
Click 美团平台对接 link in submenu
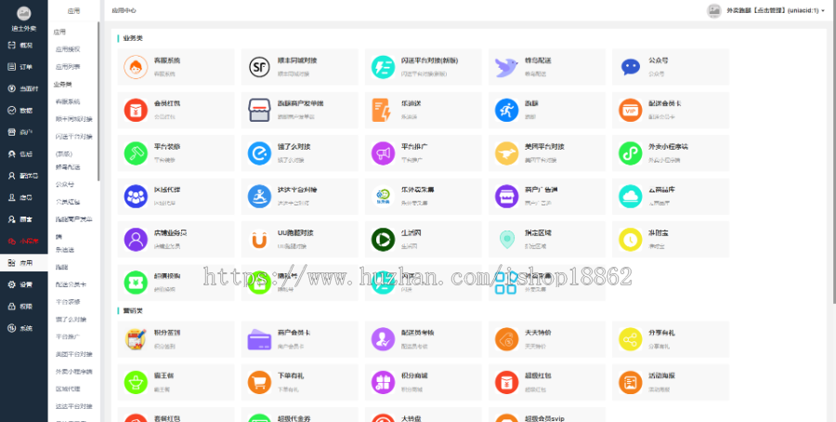[x=74, y=354]
